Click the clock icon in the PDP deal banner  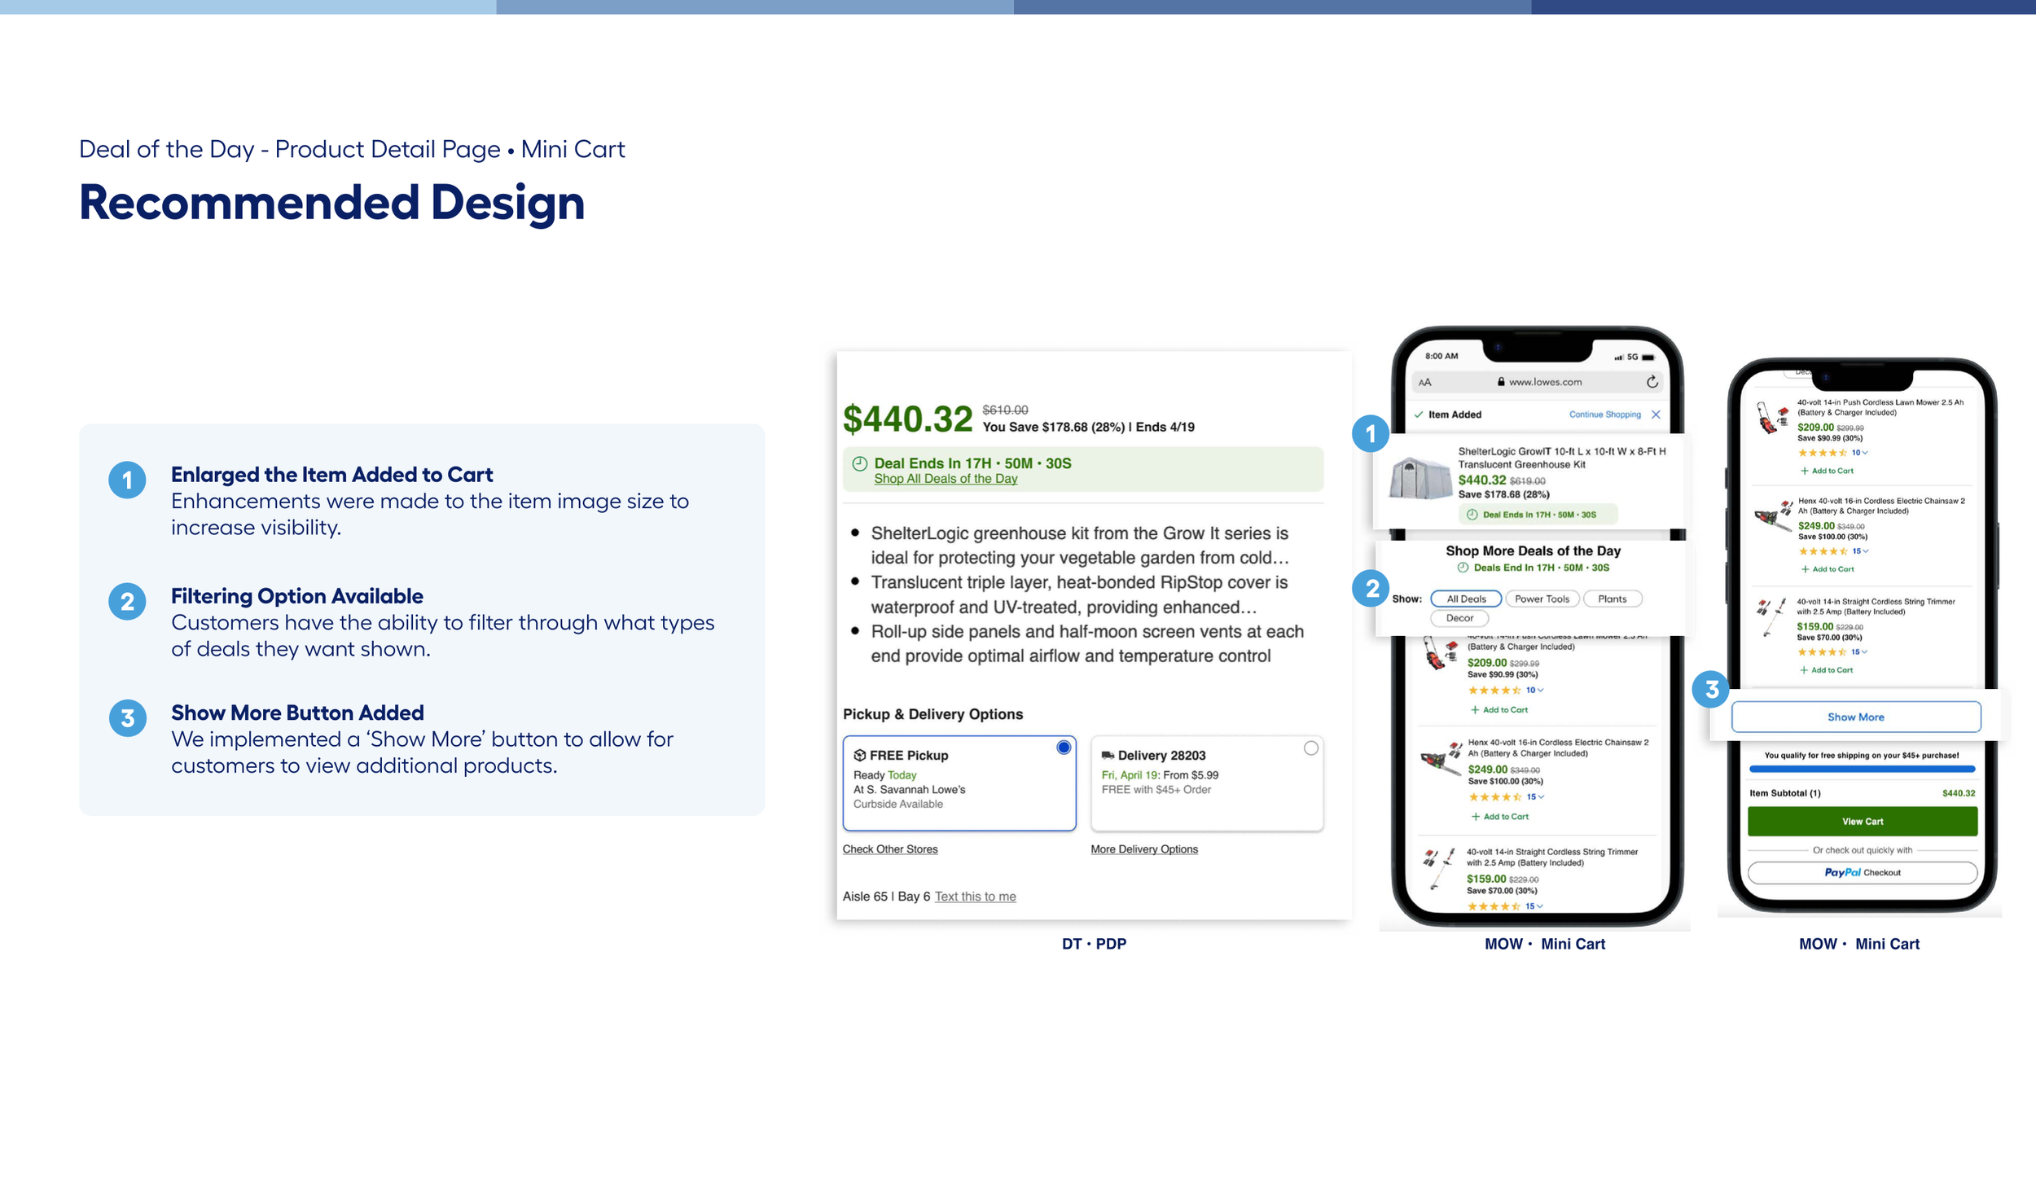coord(859,463)
